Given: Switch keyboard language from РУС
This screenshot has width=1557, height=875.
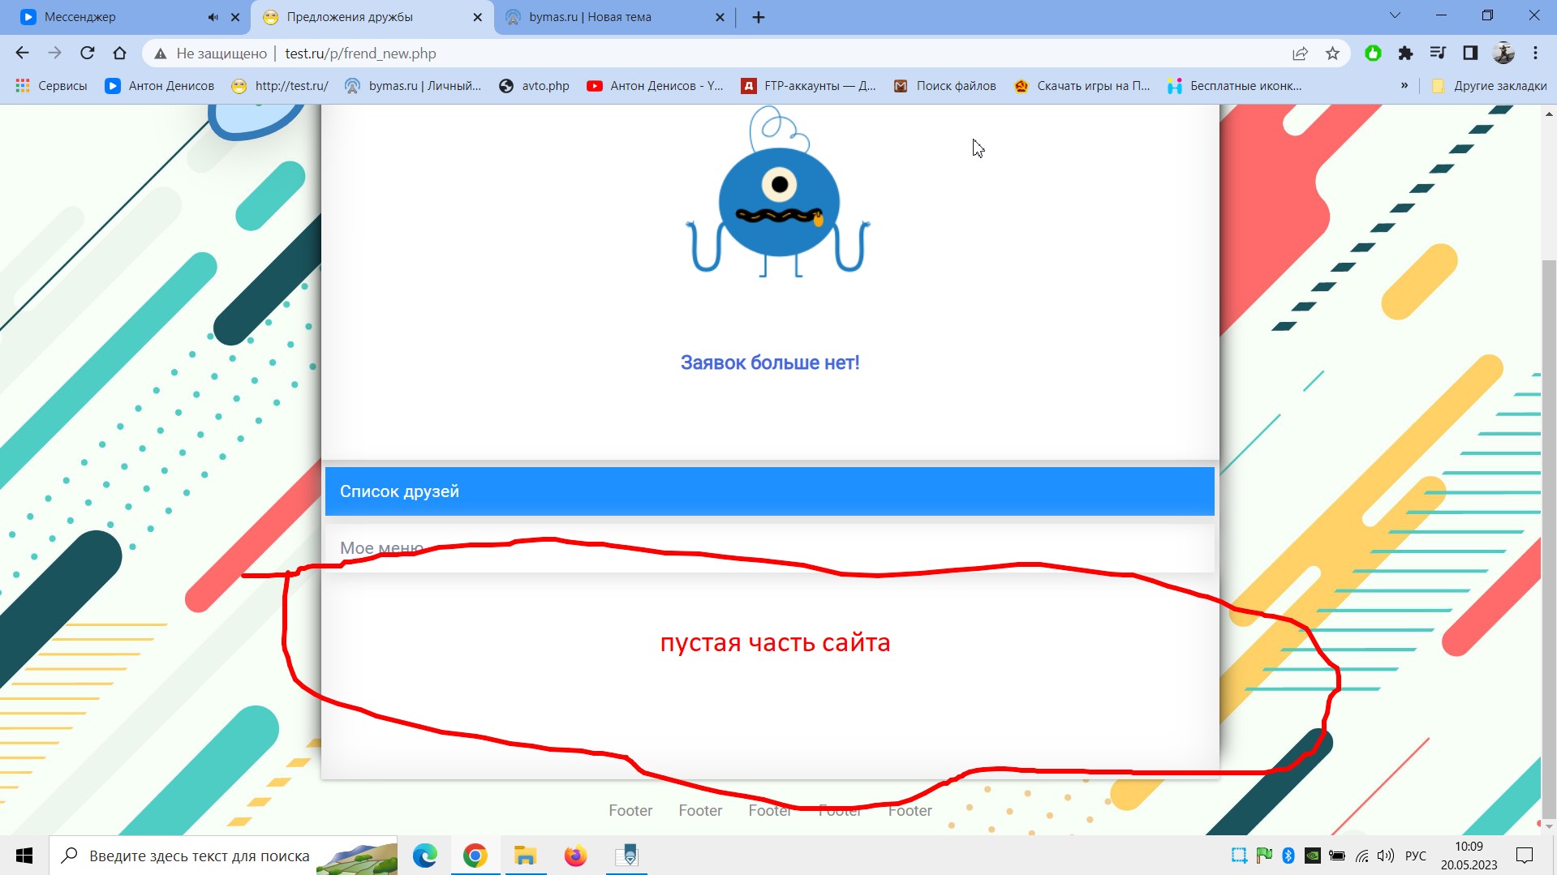Looking at the screenshot, I should pyautogui.click(x=1415, y=856).
